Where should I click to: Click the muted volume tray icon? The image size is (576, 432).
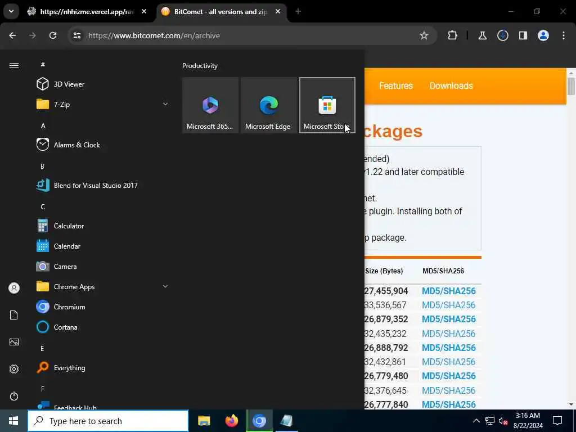503,421
